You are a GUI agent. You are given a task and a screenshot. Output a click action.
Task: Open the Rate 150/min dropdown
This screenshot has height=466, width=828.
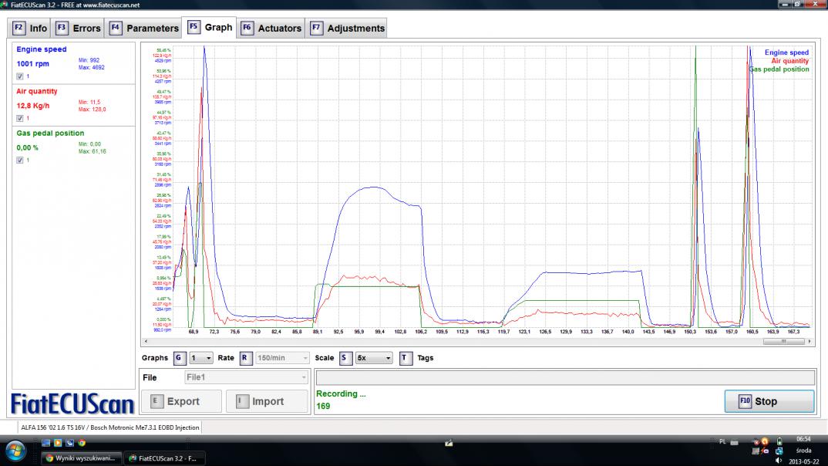tap(283, 358)
